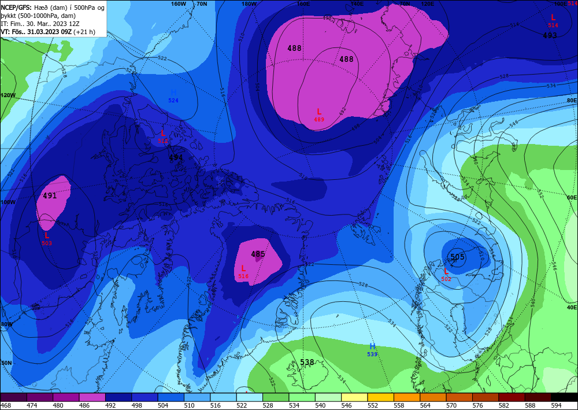Click the 160W longitude label
Viewport: 578px width, 410px height.
[x=179, y=3]
